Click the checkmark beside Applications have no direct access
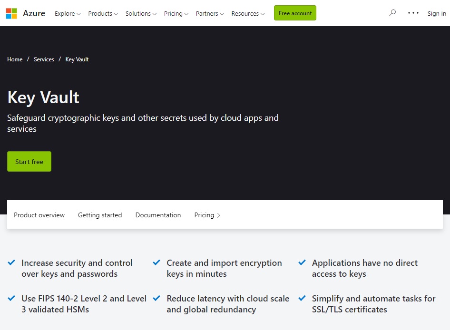 302,262
